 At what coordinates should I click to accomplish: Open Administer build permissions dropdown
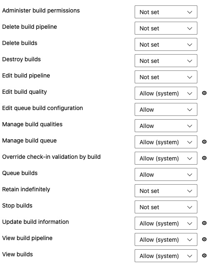[x=166, y=12]
